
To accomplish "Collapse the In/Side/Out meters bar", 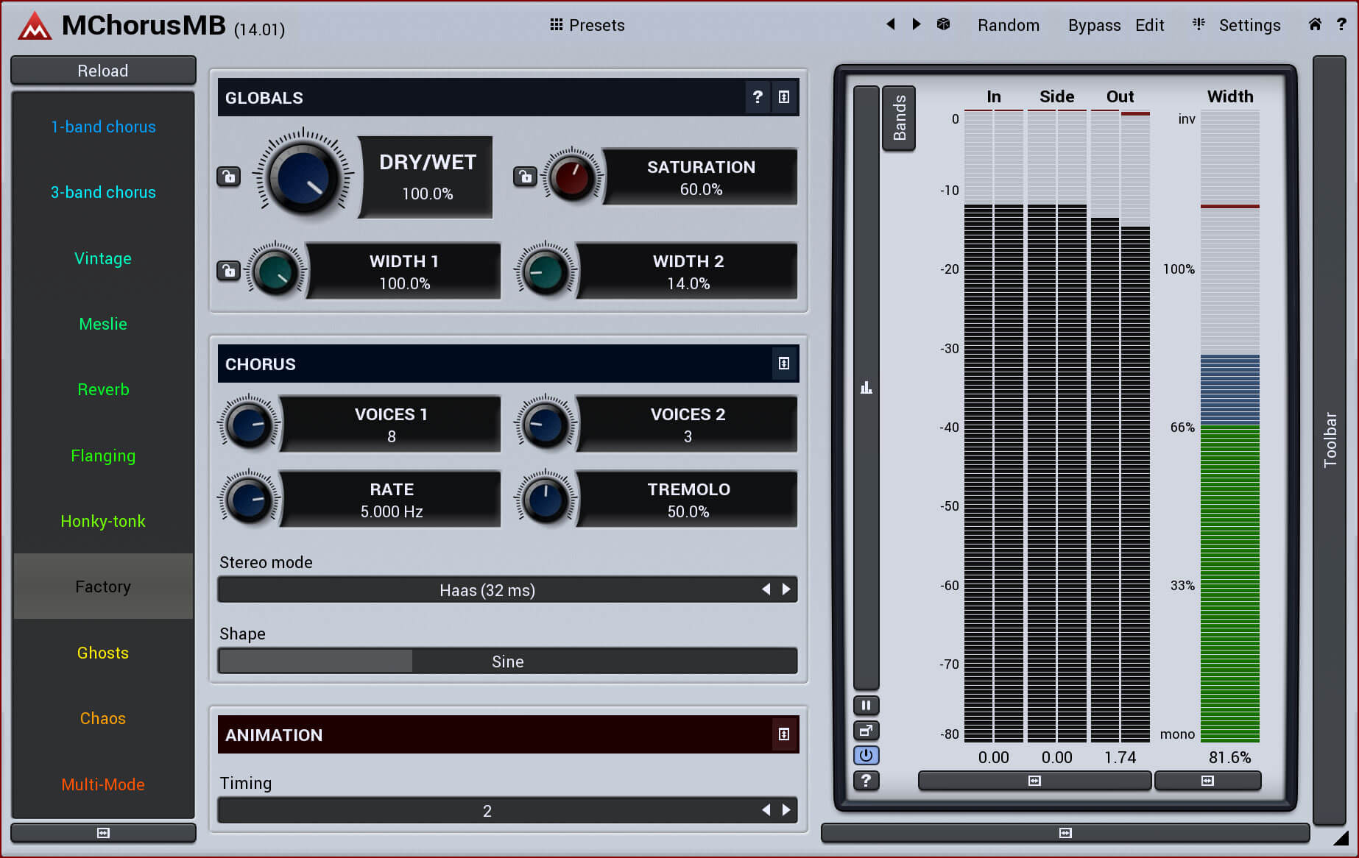I will (x=1034, y=781).
